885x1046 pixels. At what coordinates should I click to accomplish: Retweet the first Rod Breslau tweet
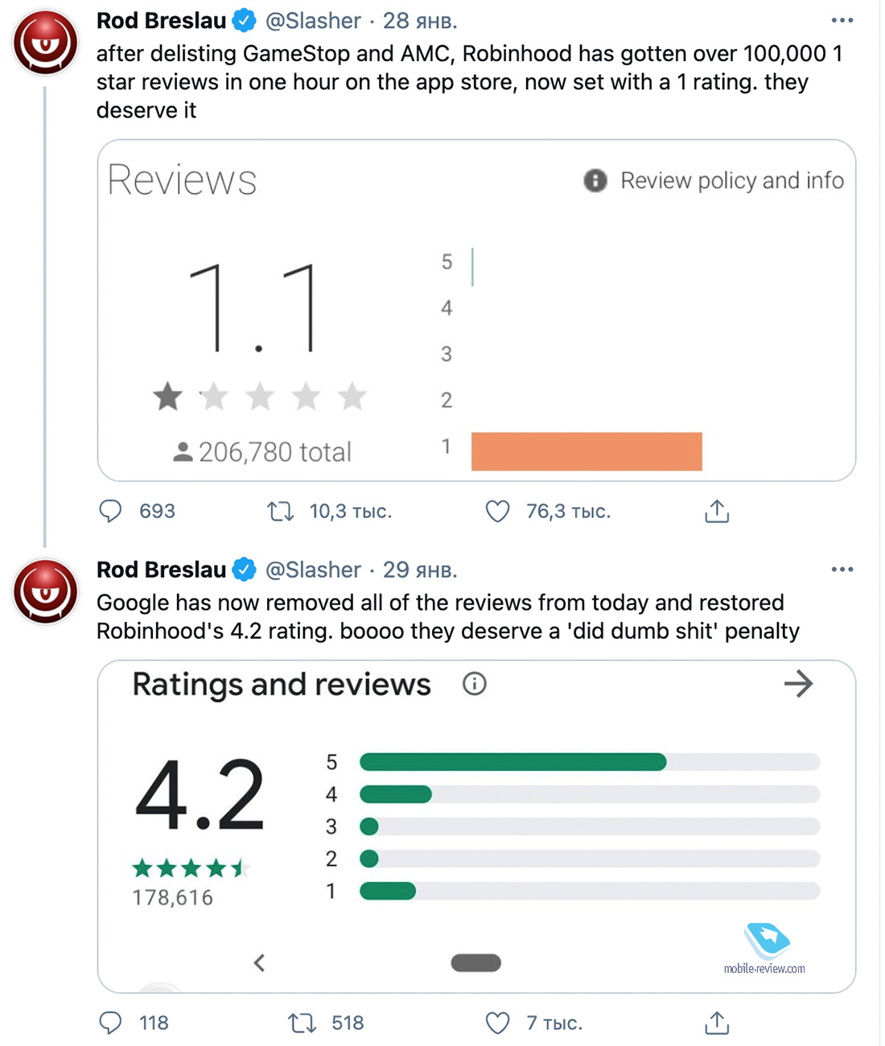point(281,511)
